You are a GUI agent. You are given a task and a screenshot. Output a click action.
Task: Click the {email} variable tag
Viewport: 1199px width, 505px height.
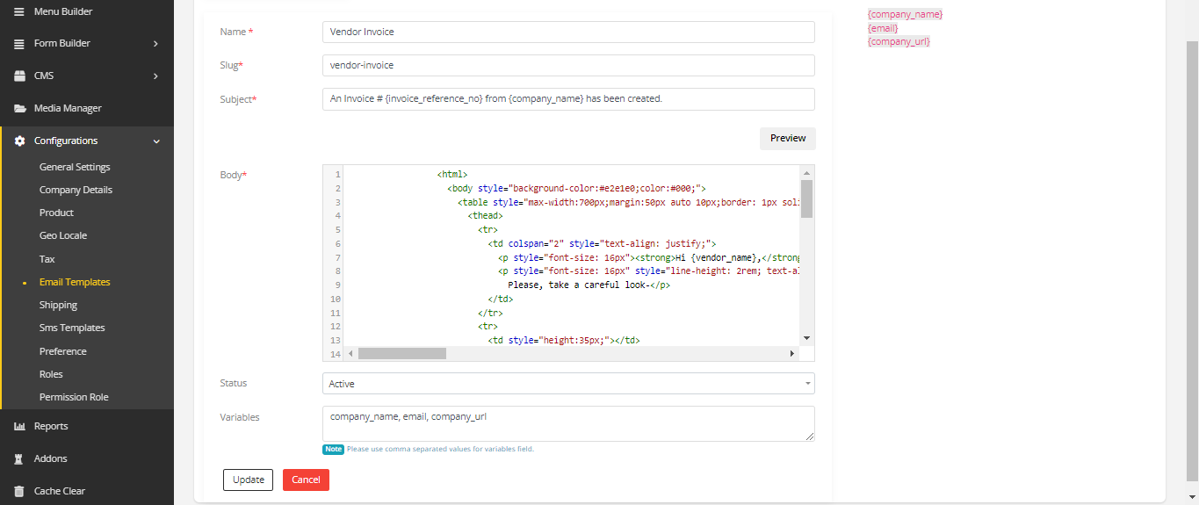click(x=883, y=28)
